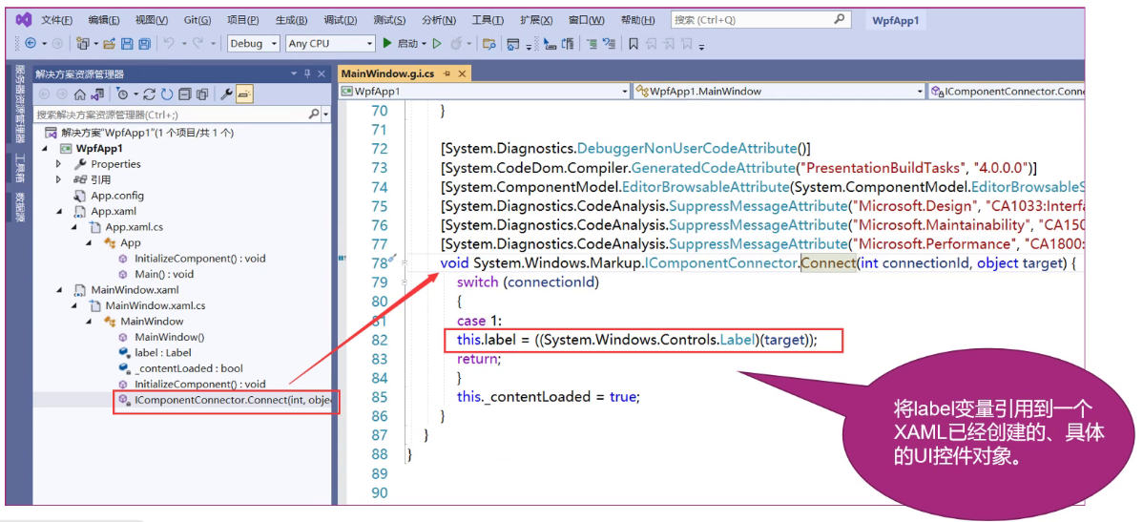
Task: Collapse the App.xaml node
Action: point(58,212)
